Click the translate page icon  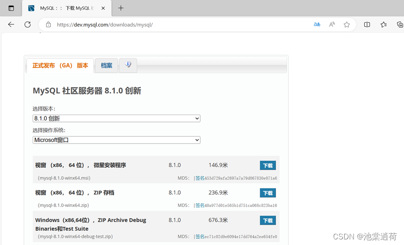pos(317,25)
